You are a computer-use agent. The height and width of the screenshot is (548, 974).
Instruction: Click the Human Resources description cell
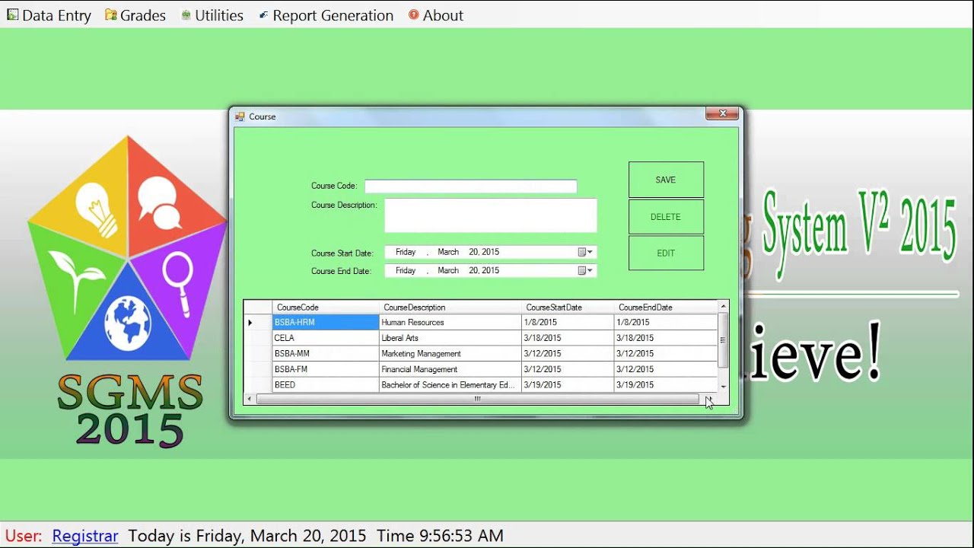pyautogui.click(x=450, y=323)
